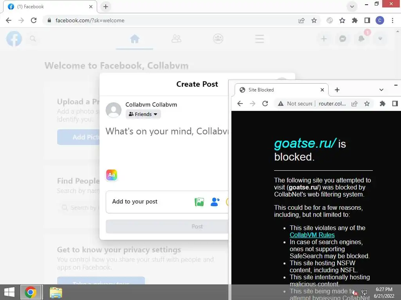Viewport: 401px width, 300px height.
Task: Click the greyed Post button
Action: click(167, 227)
